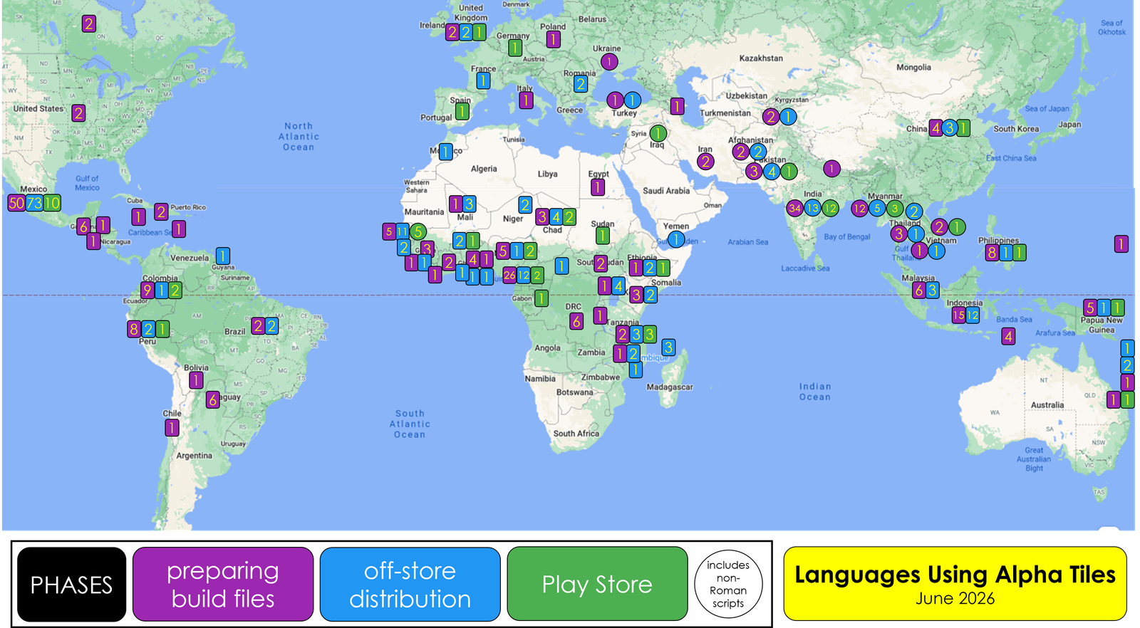Select the purple 9 marker in Colombia
Image resolution: width=1140 pixels, height=628 pixels.
[147, 290]
